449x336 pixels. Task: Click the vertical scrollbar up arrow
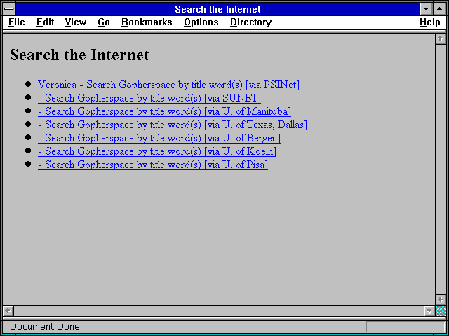[441, 38]
